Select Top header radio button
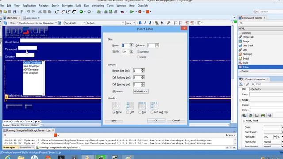 click(140, 112)
